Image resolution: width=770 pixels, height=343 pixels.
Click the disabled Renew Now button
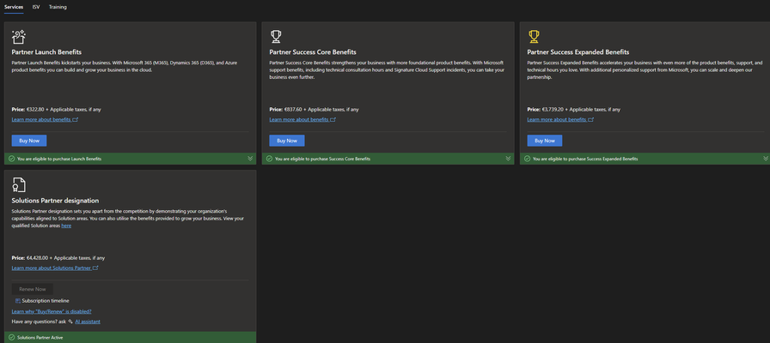point(33,289)
